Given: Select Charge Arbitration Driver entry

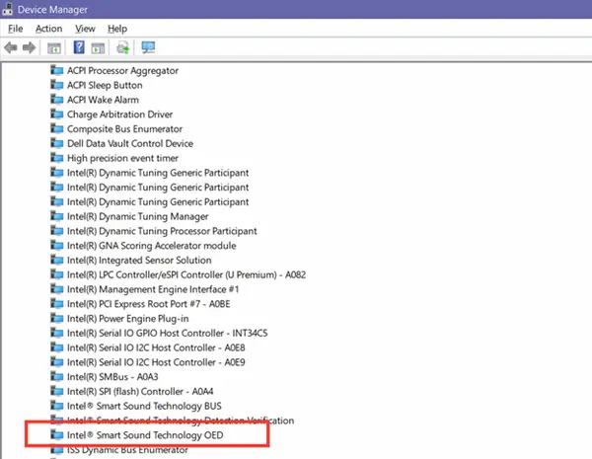Looking at the screenshot, I should point(119,115).
